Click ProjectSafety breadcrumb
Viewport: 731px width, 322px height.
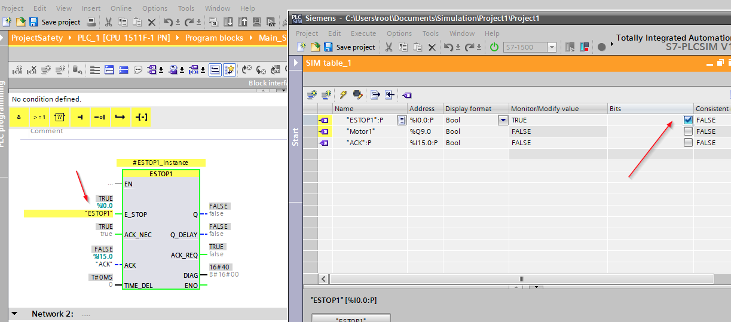37,38
